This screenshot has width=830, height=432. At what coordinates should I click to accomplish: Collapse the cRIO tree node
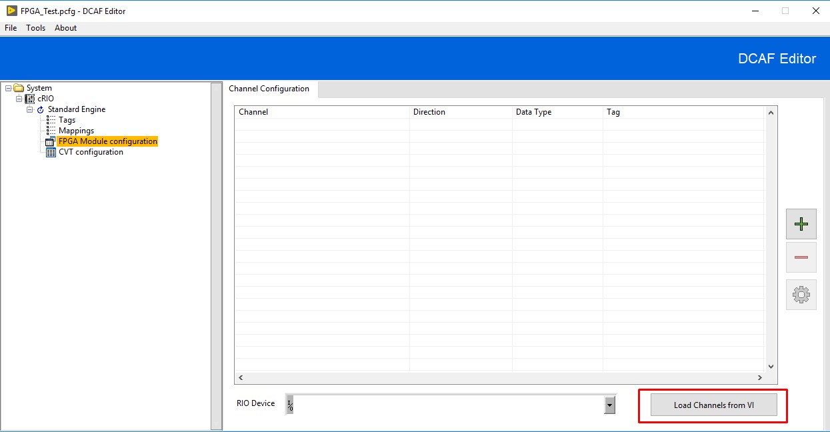tap(19, 99)
